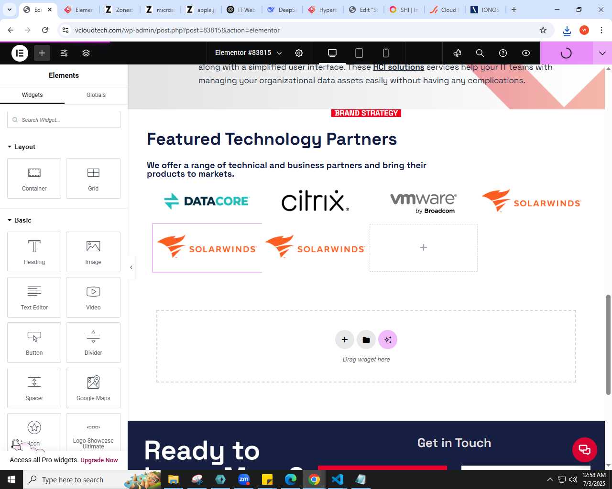Image resolution: width=612 pixels, height=489 pixels.
Task: Show hidden system tray icons
Action: pos(550,479)
